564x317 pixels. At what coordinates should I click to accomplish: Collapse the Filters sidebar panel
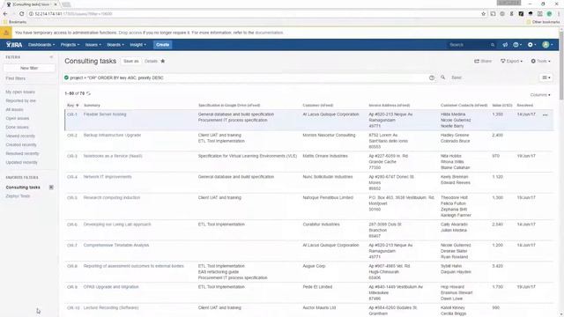point(51,57)
